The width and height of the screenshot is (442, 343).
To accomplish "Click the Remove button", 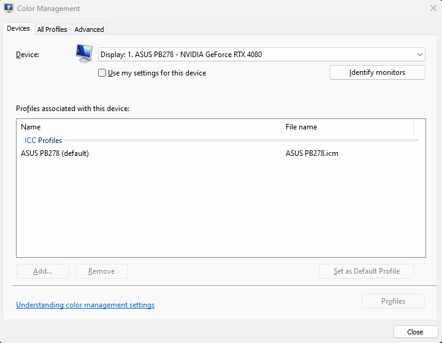I will pyautogui.click(x=102, y=271).
